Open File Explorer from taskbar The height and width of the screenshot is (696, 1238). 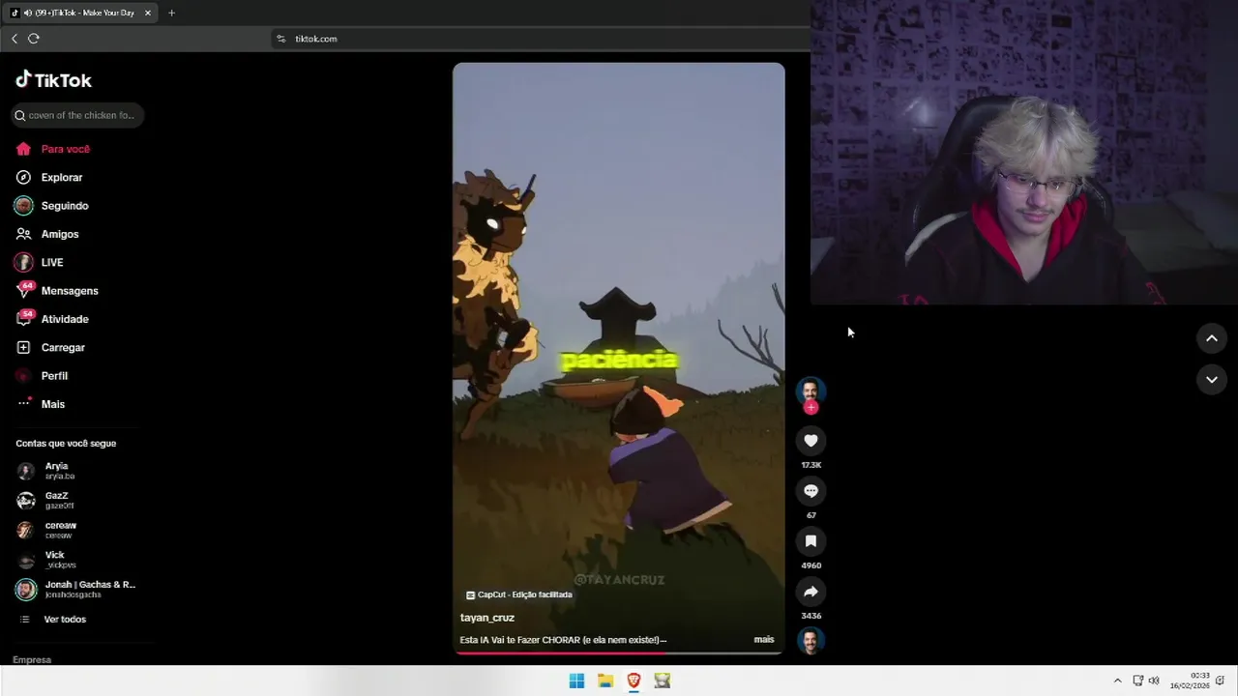coord(605,681)
